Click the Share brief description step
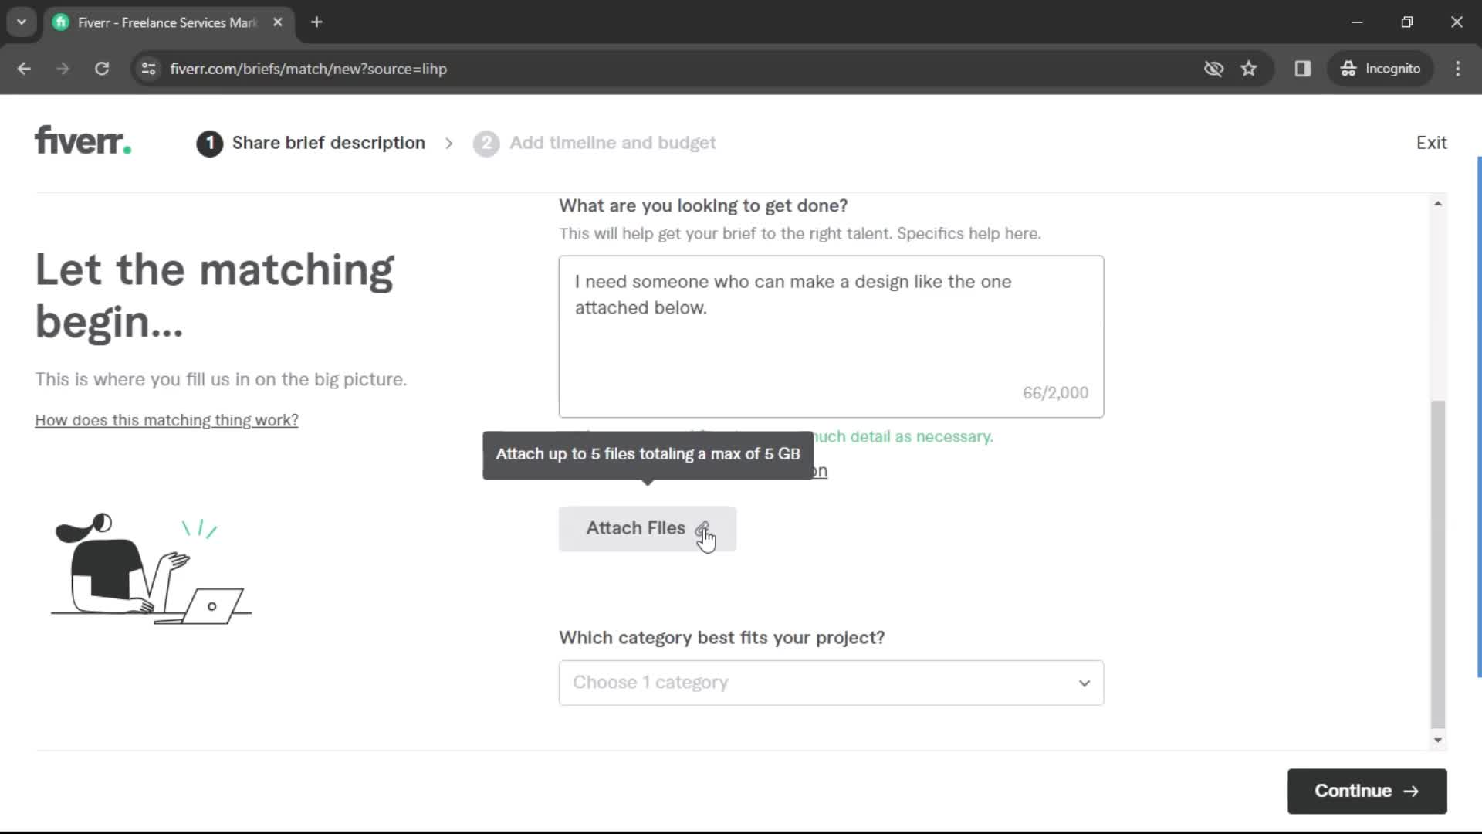 (x=313, y=143)
